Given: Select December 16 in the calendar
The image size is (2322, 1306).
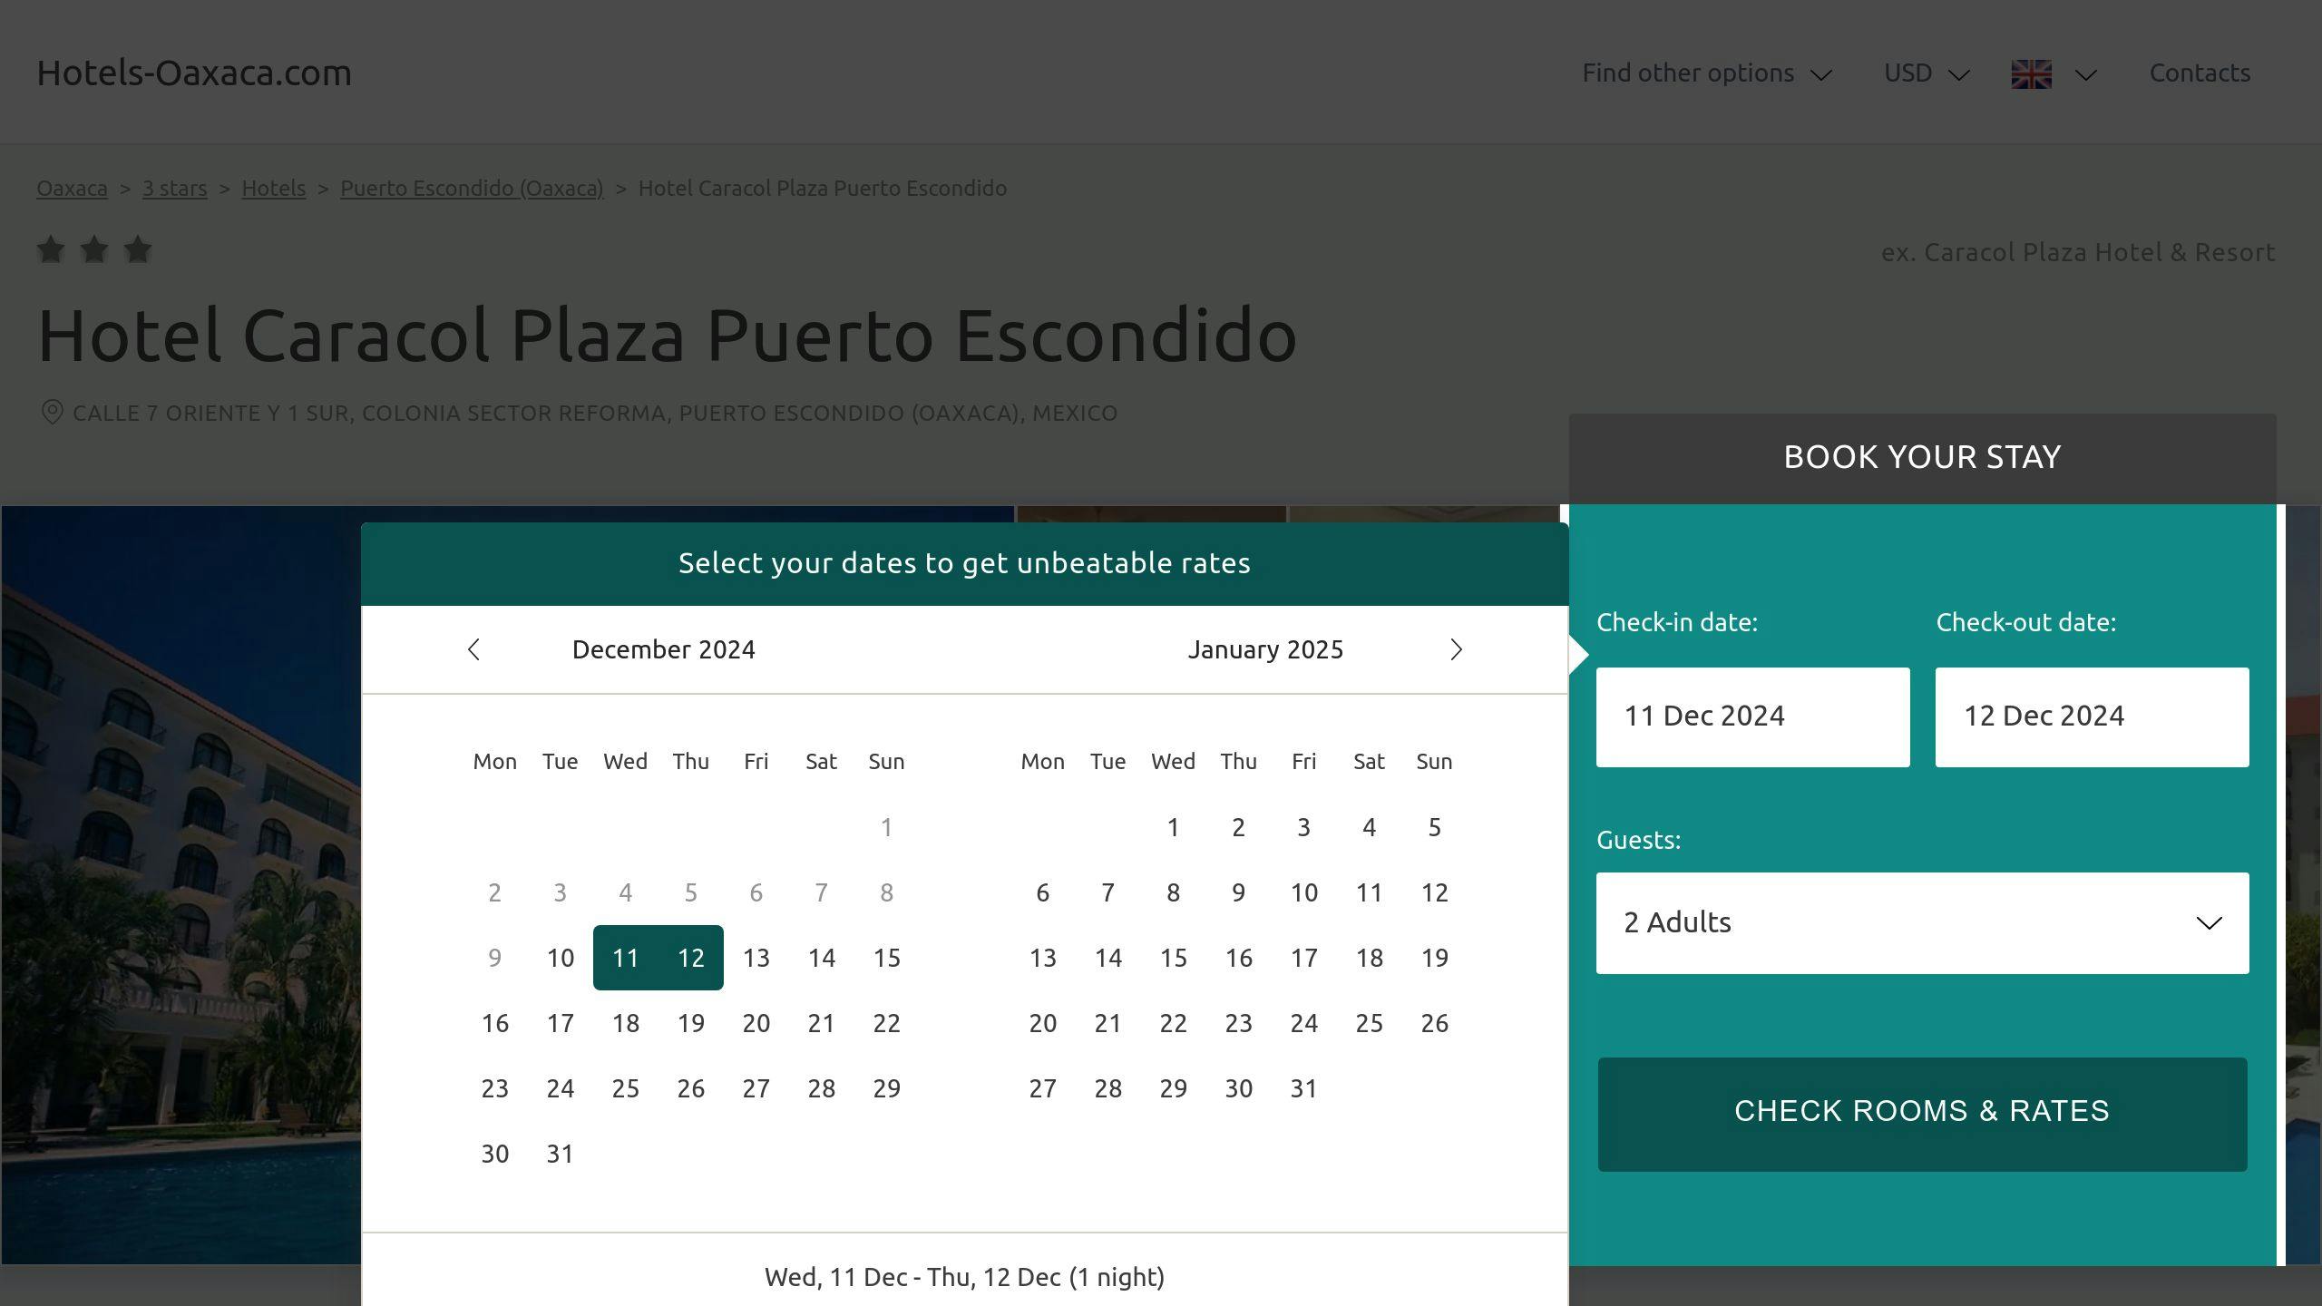Looking at the screenshot, I should tap(494, 1023).
